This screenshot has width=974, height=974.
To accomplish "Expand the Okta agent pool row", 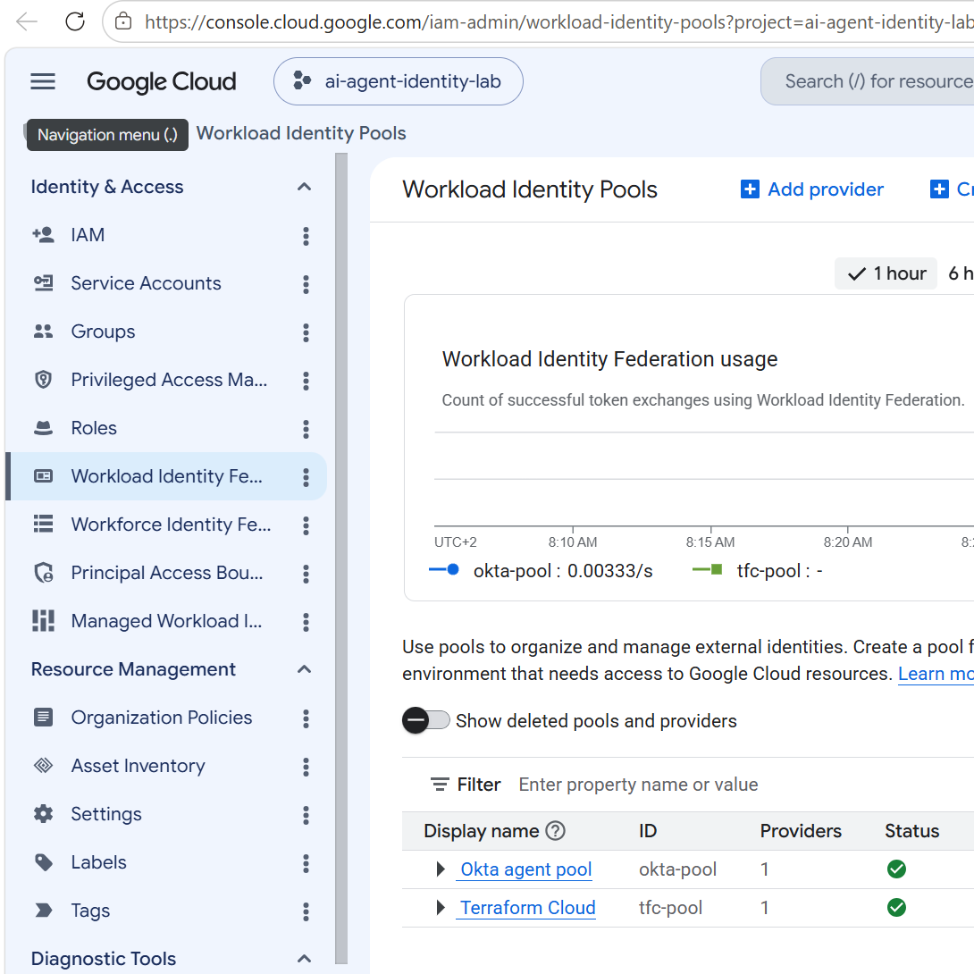I will point(441,869).
